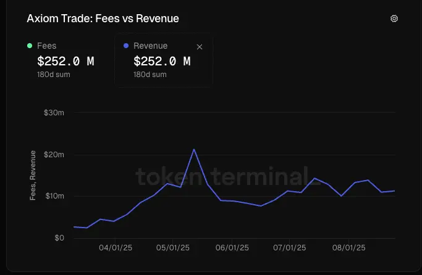Click the $20m y-axis label
422x275 pixels.
[54, 155]
